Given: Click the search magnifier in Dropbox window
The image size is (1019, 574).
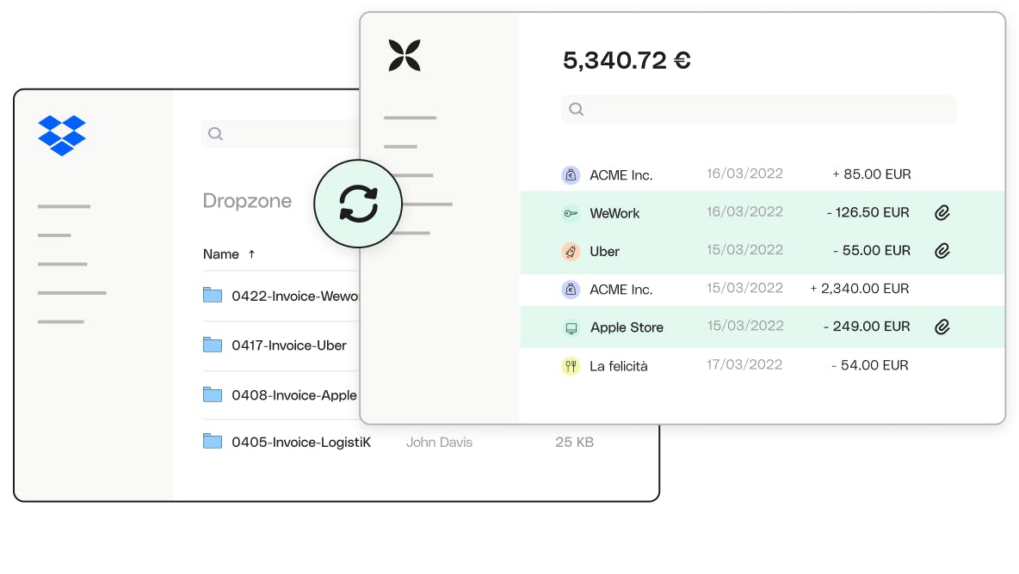Looking at the screenshot, I should click(x=215, y=133).
